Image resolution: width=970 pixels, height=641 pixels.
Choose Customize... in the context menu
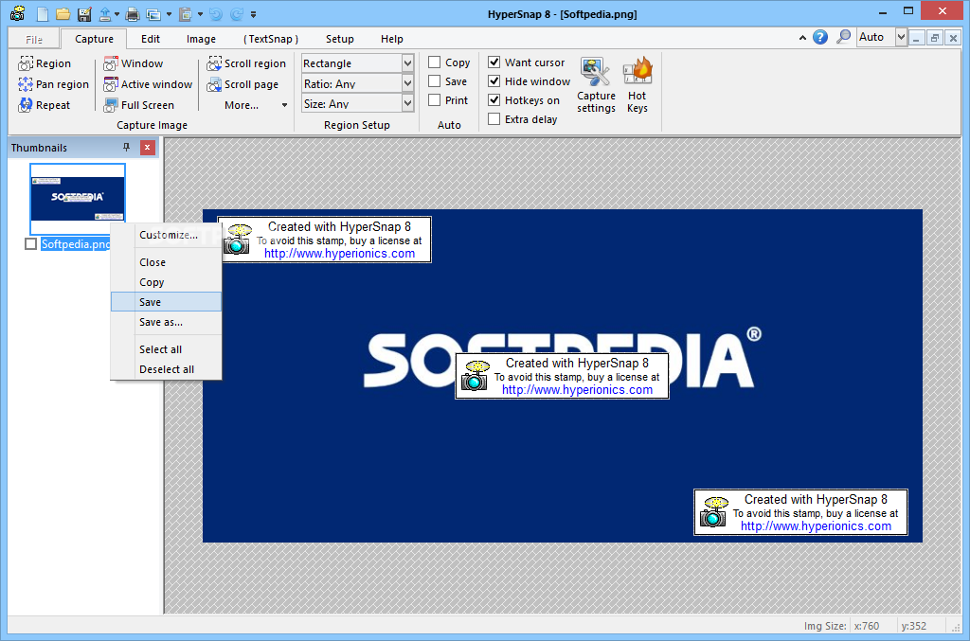tap(167, 235)
